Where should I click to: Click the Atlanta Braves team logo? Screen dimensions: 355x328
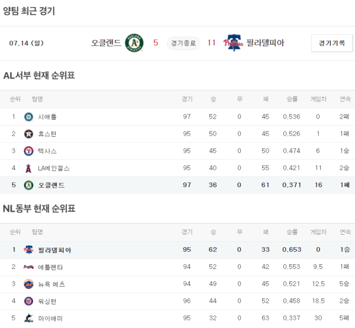click(28, 267)
